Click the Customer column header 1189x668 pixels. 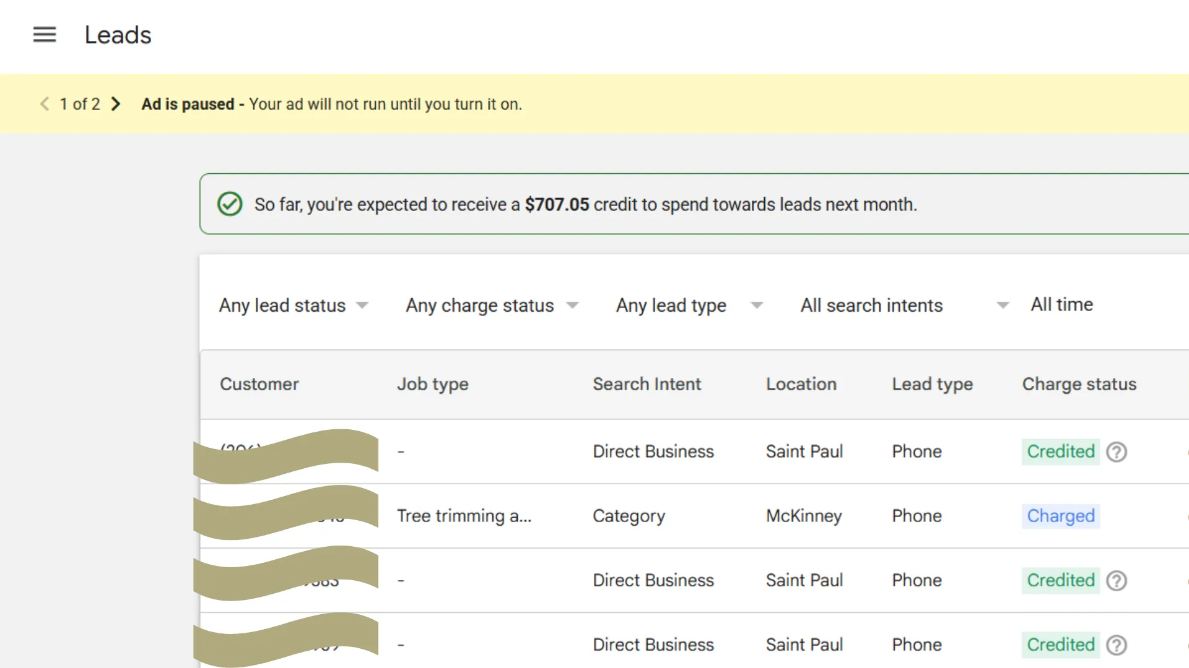pos(259,384)
